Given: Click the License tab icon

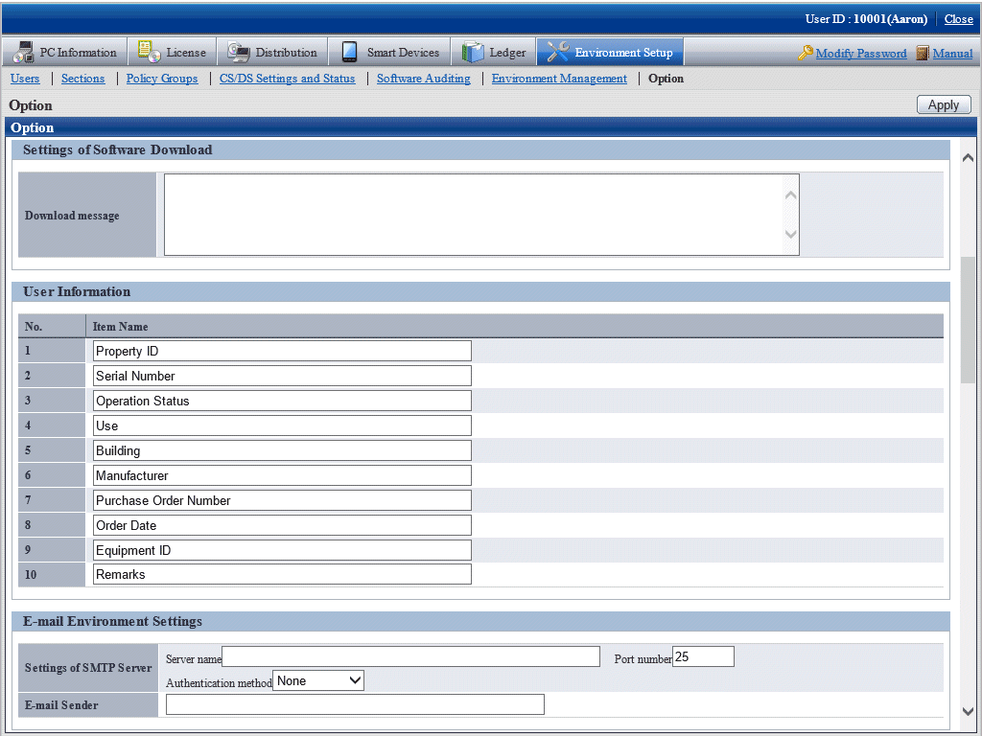Looking at the screenshot, I should tap(150, 53).
